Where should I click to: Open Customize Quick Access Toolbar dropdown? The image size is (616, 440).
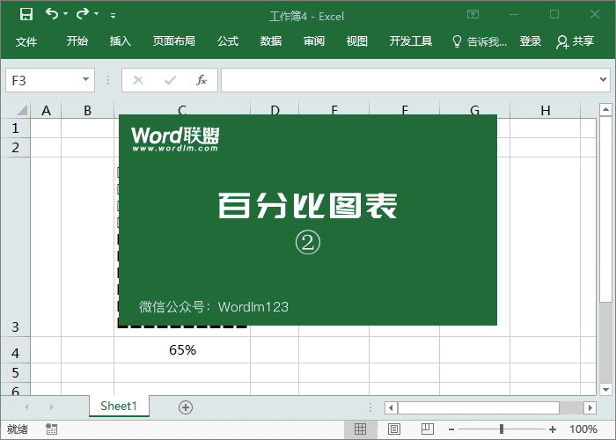113,15
